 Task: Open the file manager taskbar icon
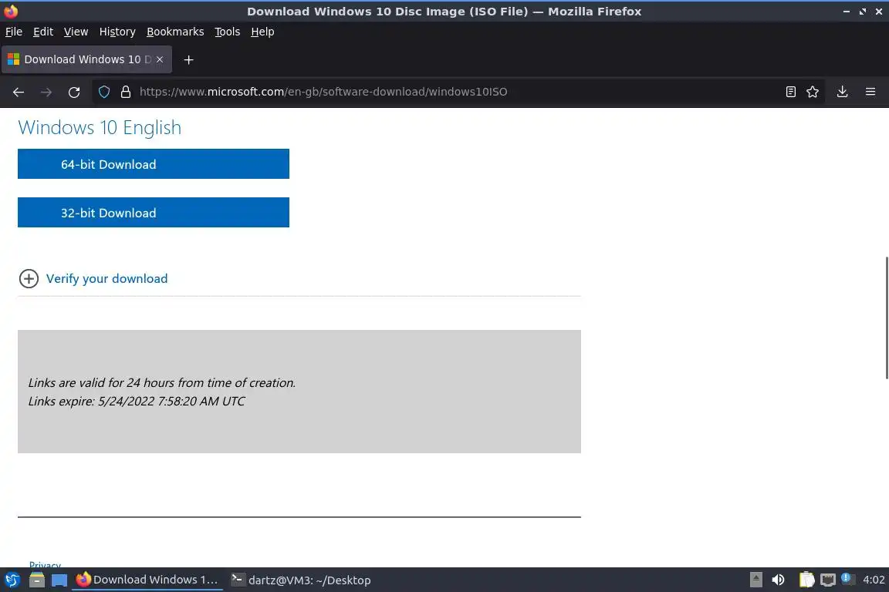coord(37,580)
